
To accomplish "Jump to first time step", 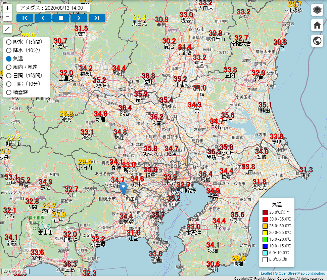I will pos(25,18).
